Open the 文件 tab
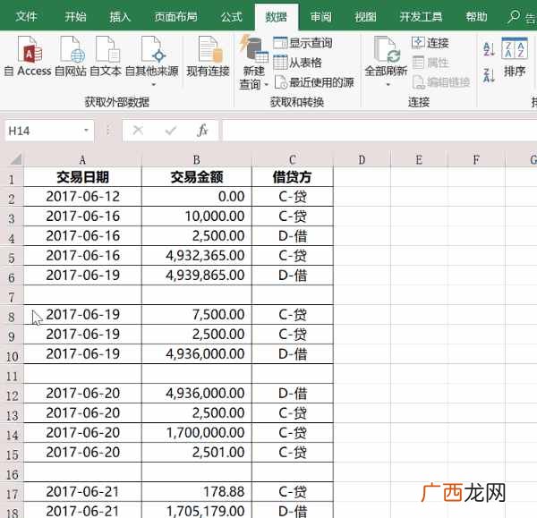This screenshot has height=518, width=537. click(26, 16)
